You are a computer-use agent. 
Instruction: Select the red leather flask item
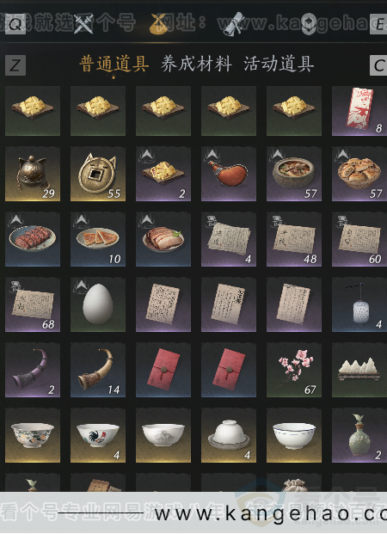coord(229,174)
